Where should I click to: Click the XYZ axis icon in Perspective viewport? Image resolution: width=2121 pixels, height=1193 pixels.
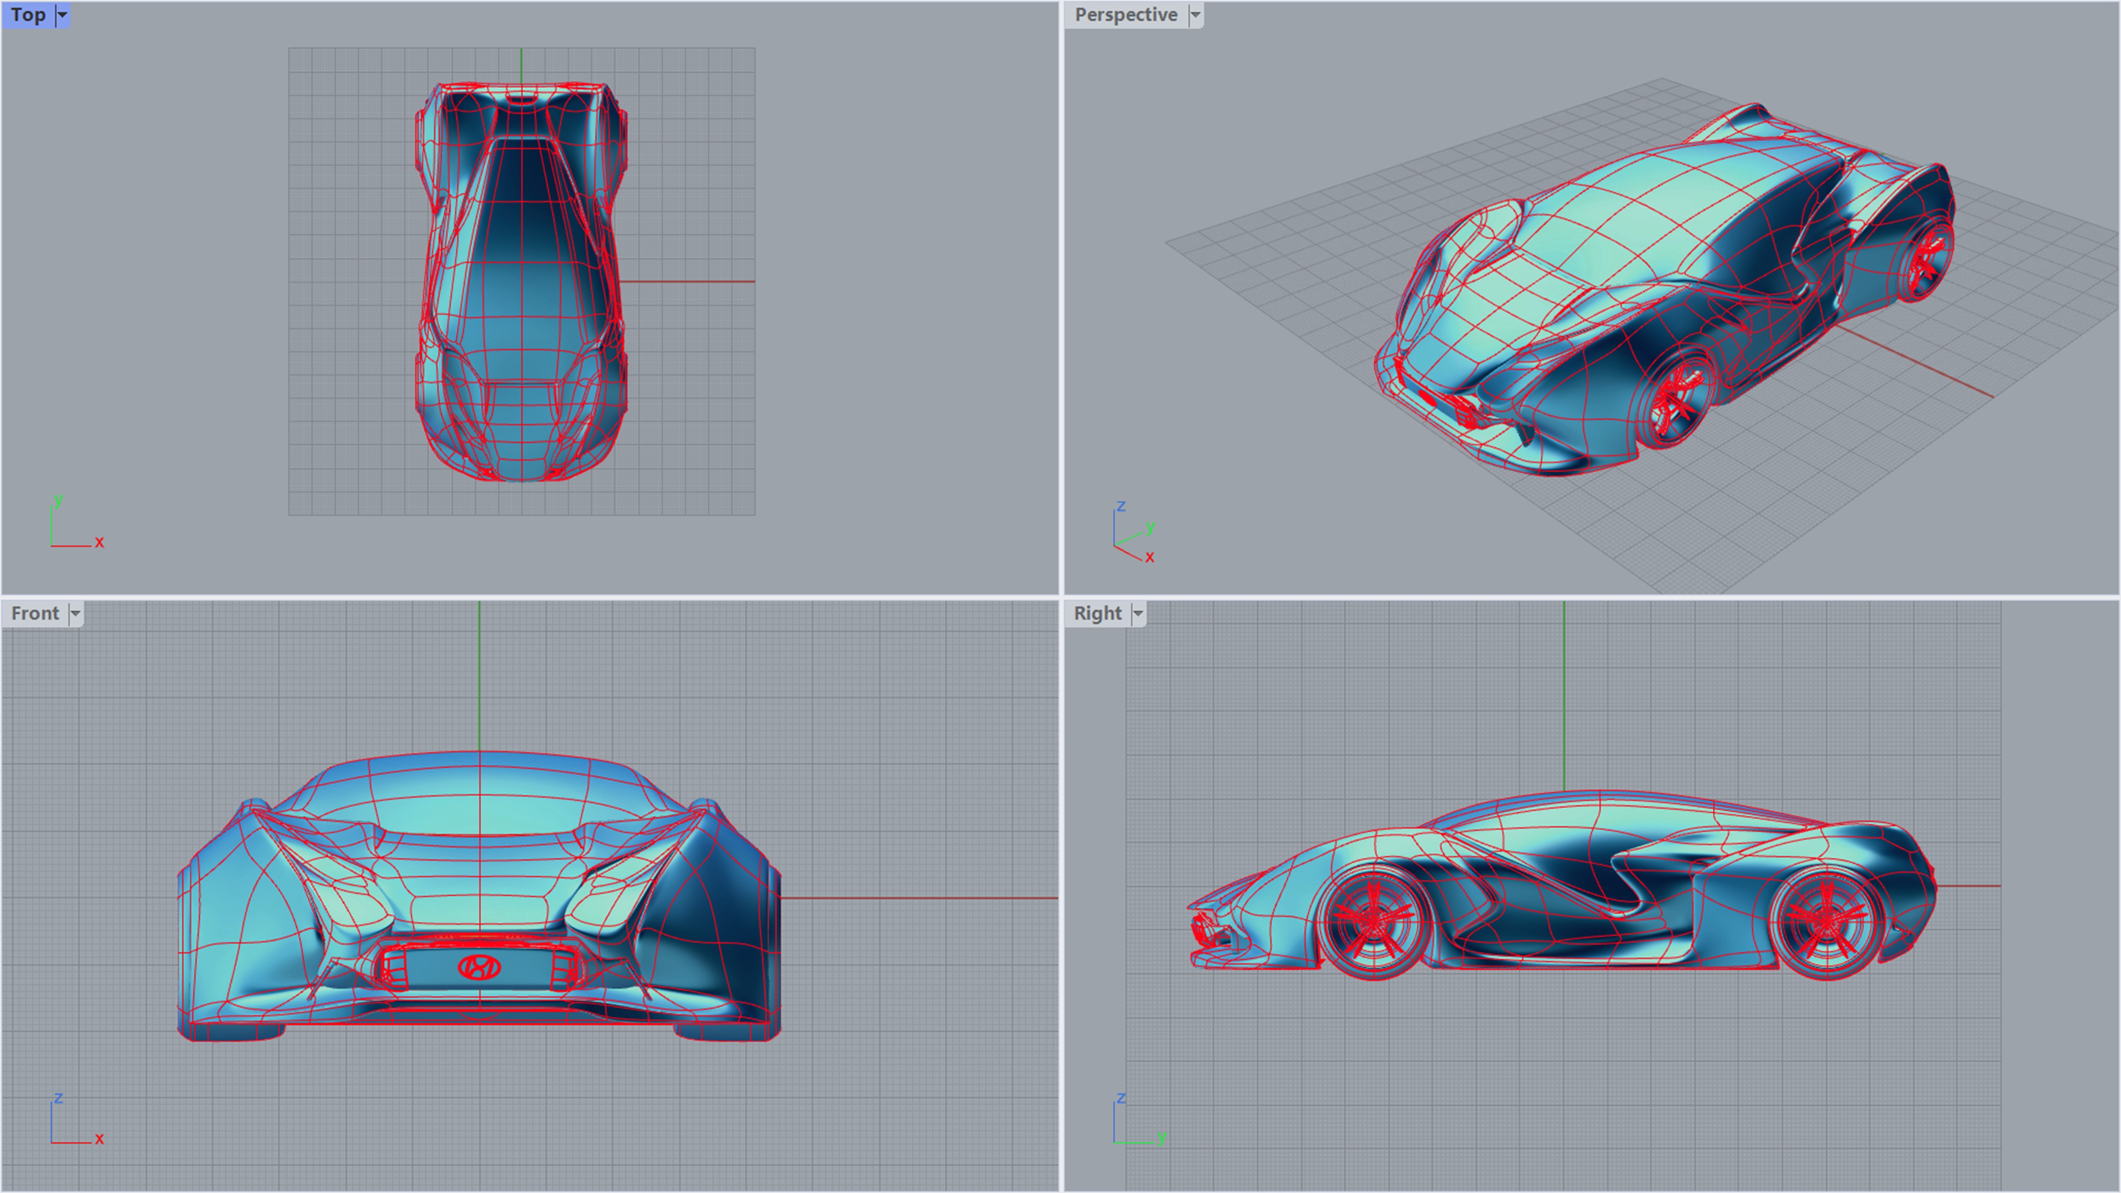(x=1133, y=533)
